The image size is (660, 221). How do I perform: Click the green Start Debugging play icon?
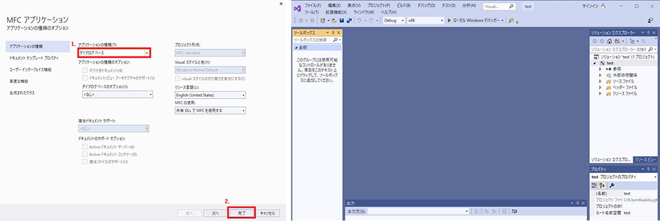(449, 20)
